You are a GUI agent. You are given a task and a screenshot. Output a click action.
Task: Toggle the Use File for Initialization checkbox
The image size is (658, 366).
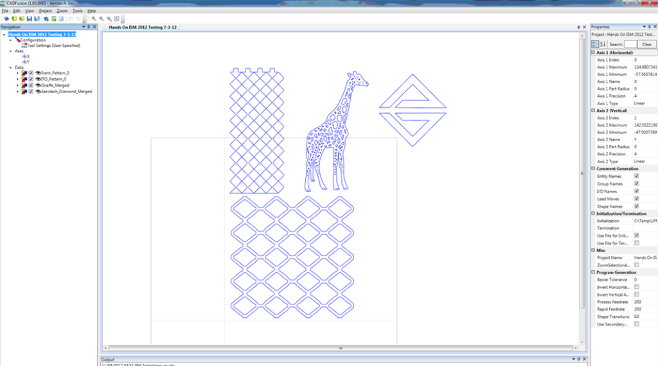[637, 236]
